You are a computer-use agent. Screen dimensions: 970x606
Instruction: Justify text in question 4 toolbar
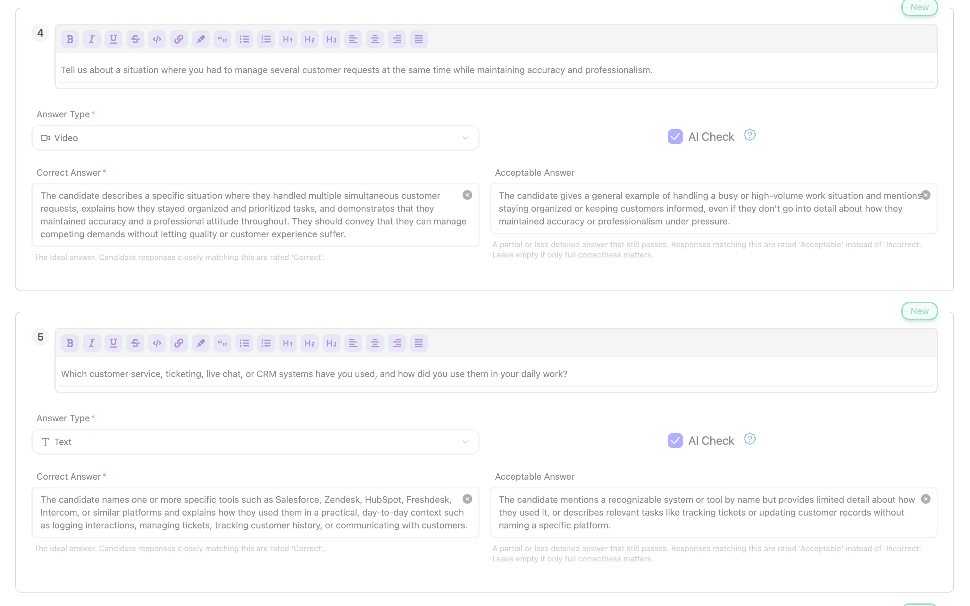pos(419,39)
